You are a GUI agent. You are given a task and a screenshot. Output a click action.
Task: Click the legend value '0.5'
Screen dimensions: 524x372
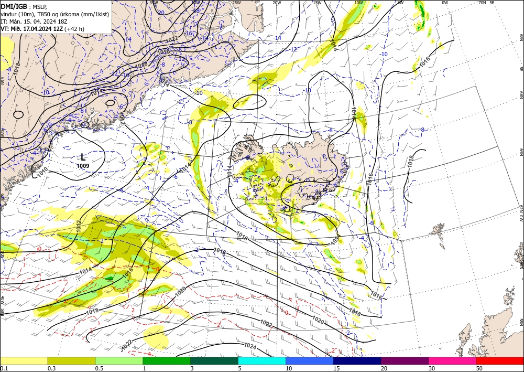point(99,368)
